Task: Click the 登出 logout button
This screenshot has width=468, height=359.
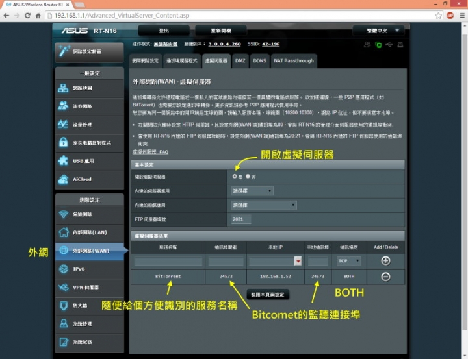Action: [164, 31]
